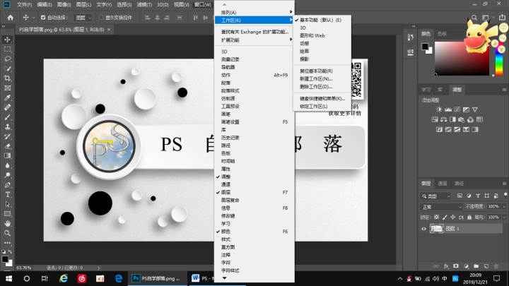509x286 pixels.
Task: Delete layer trash icon
Action: point(496,266)
